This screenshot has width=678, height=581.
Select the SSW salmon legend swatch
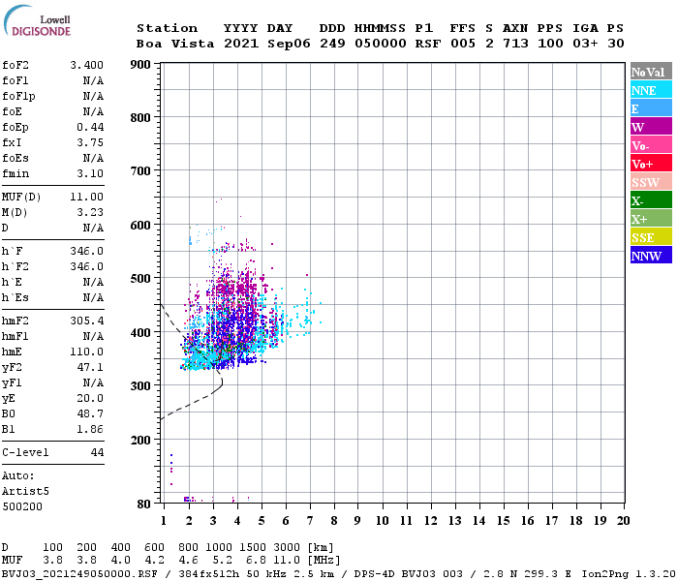pyautogui.click(x=651, y=182)
